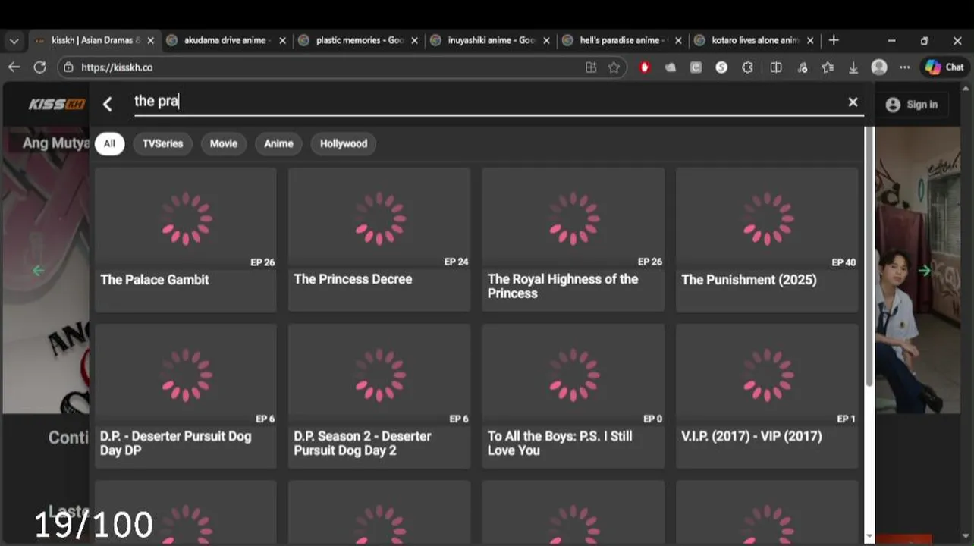Switch to the hell's paradise anime tab
Image resolution: width=974 pixels, height=546 pixels.
[x=623, y=40]
